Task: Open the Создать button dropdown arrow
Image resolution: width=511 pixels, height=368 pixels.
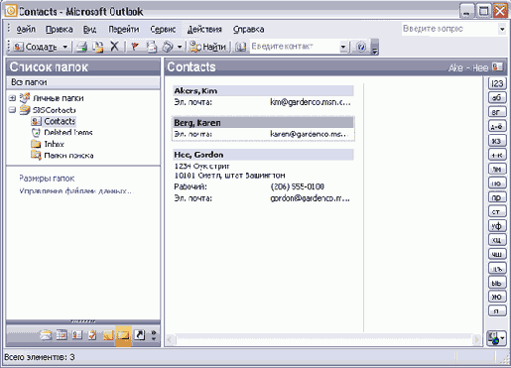Action: point(65,47)
